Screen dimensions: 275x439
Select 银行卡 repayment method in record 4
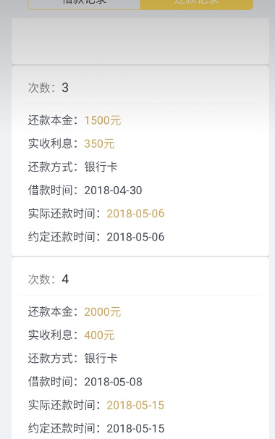tap(101, 359)
